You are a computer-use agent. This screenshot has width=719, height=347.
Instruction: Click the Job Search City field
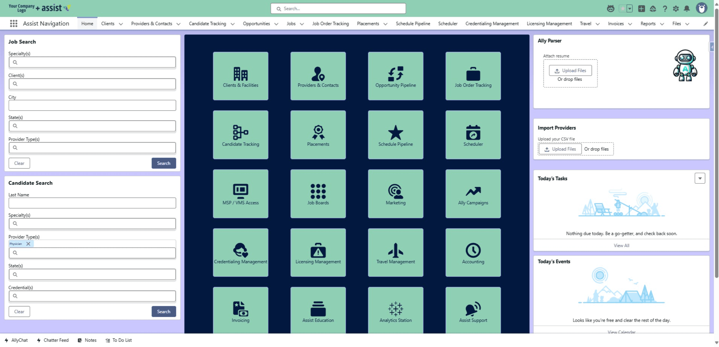[x=92, y=105]
